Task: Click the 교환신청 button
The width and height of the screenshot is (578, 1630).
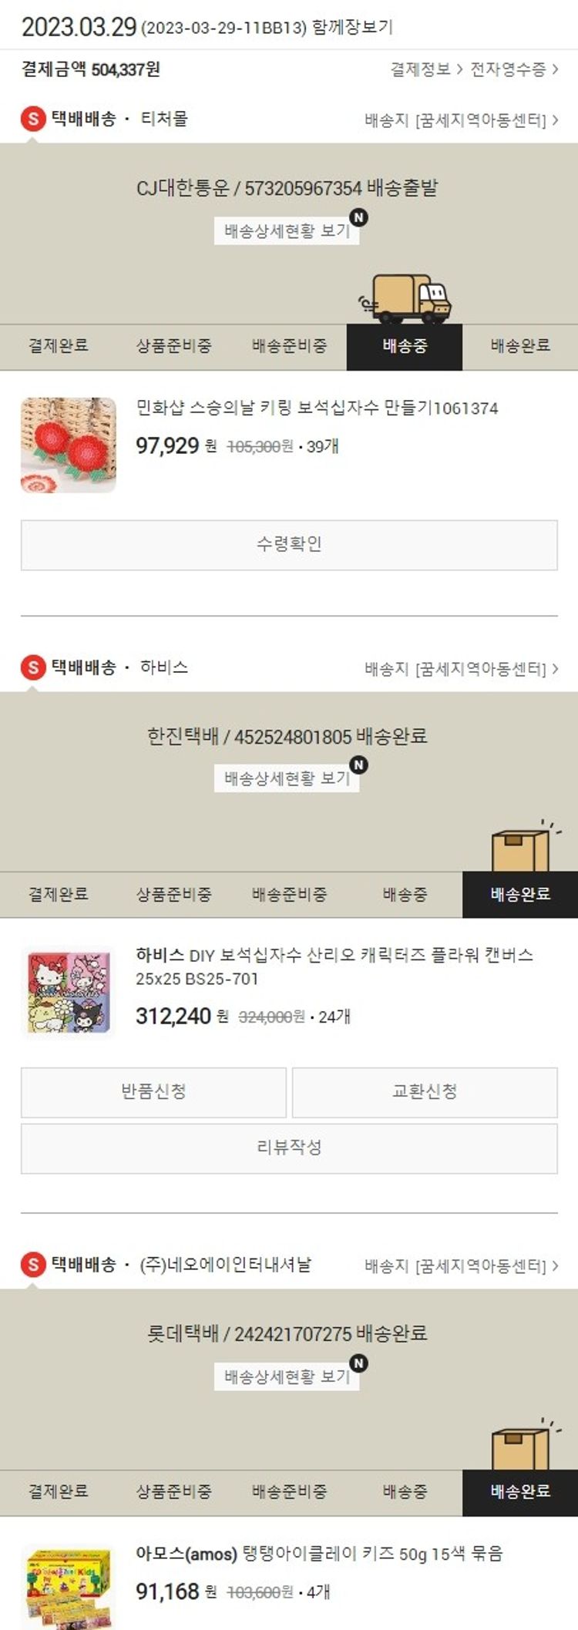Action: pos(425,1092)
